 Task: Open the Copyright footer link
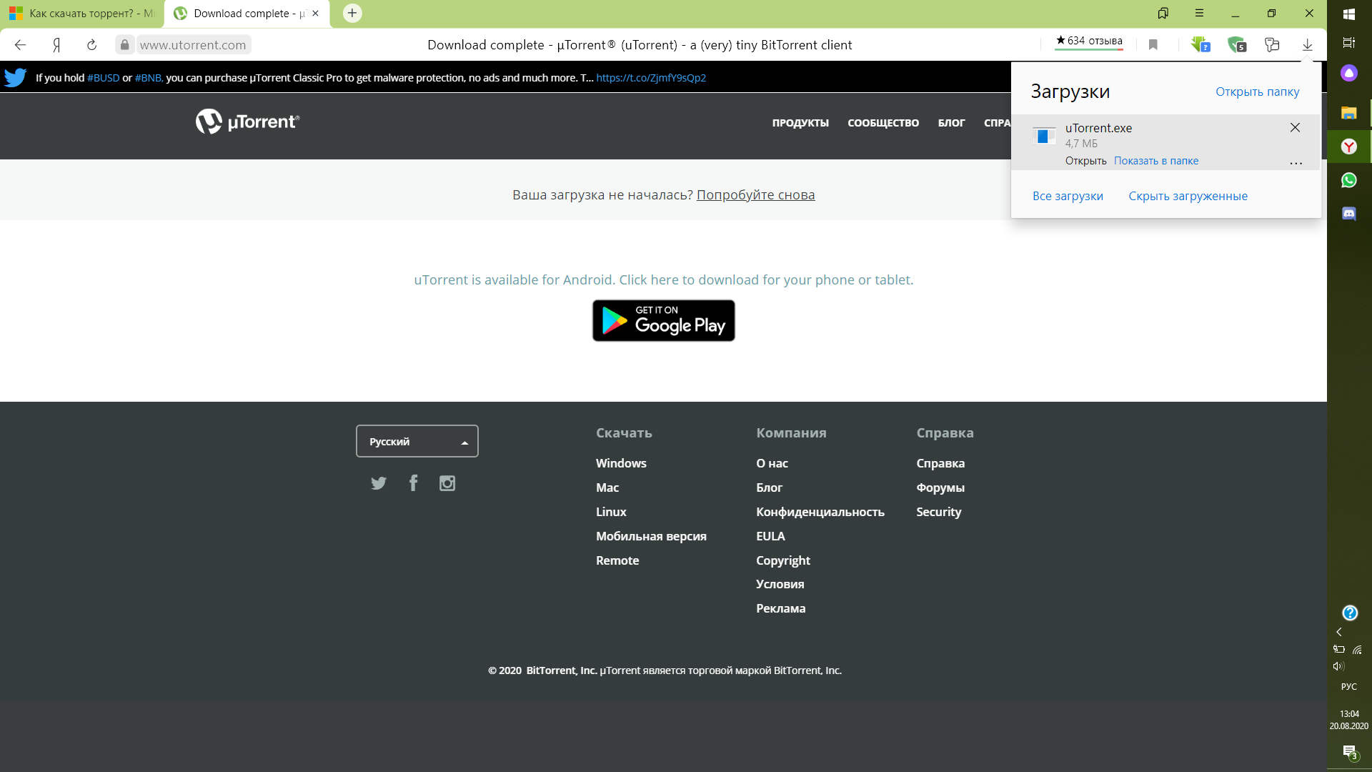(783, 560)
